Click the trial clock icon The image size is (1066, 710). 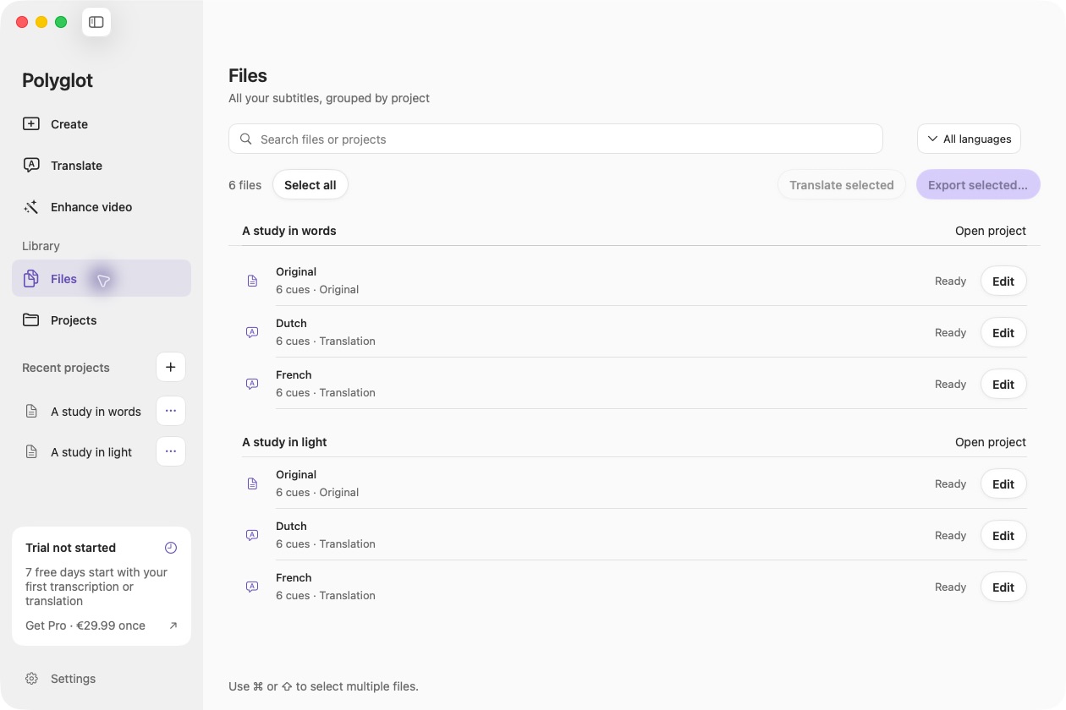coord(171,548)
